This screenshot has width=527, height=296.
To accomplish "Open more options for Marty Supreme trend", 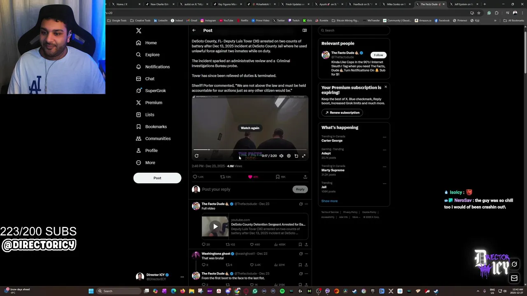I will coord(385,167).
